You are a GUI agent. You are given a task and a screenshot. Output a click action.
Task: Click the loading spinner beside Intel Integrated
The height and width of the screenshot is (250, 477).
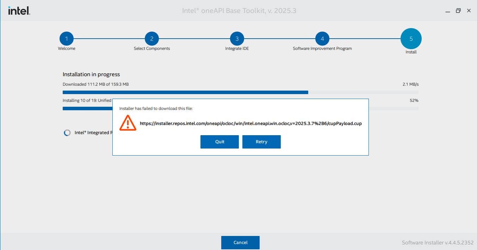tap(67, 133)
